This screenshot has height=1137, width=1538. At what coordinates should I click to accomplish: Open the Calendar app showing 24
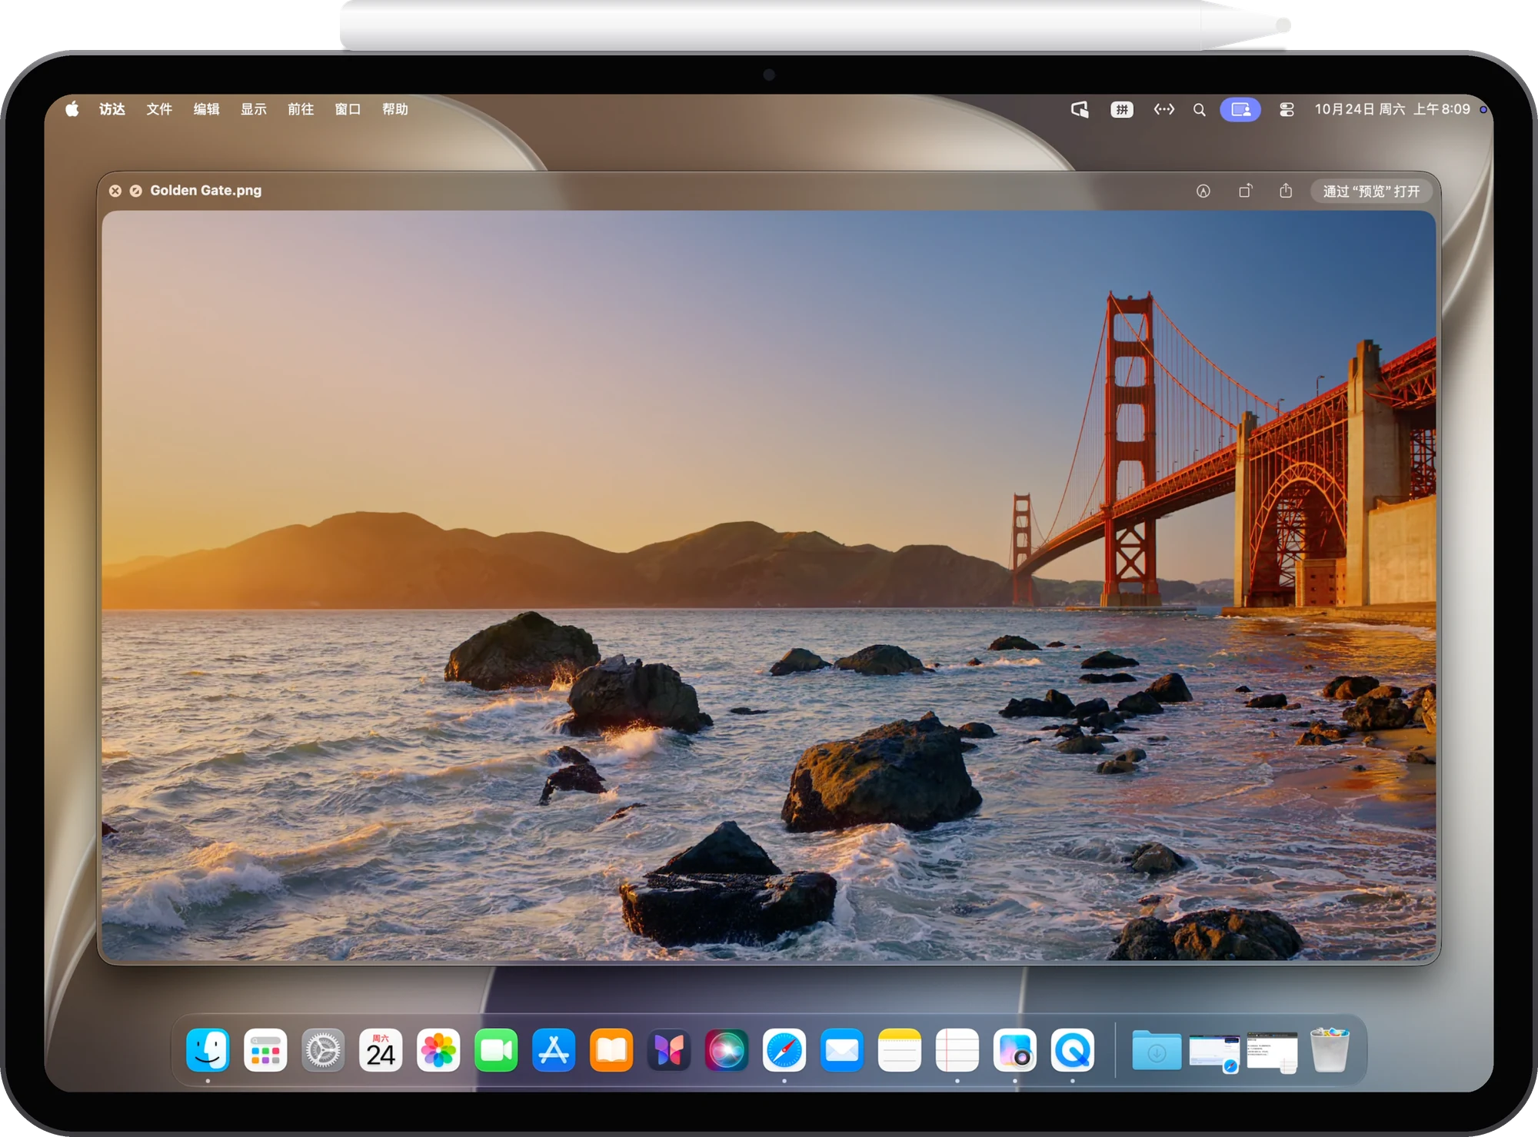(381, 1050)
